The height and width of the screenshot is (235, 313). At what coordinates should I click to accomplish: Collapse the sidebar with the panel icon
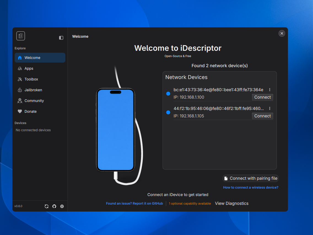tap(61, 38)
